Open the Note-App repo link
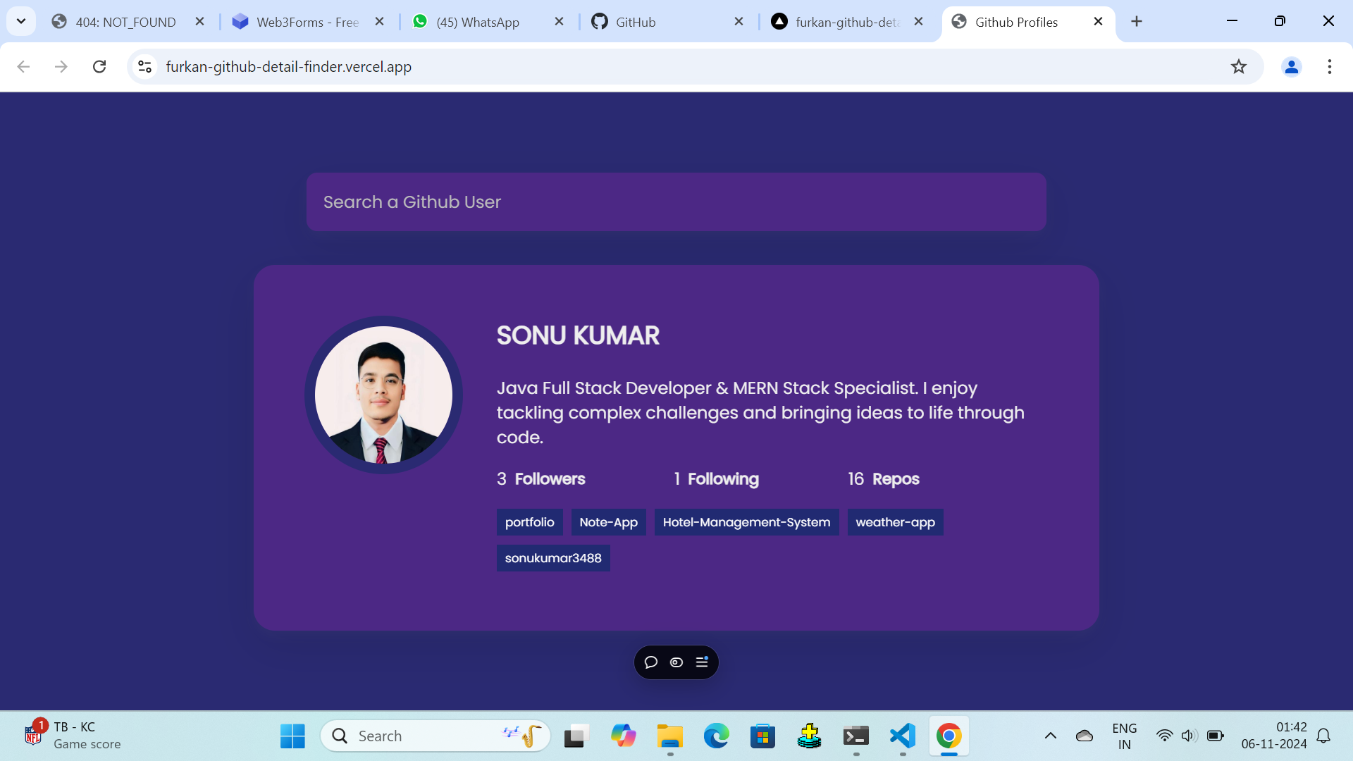Screen dimensions: 1353x761 point(608,522)
